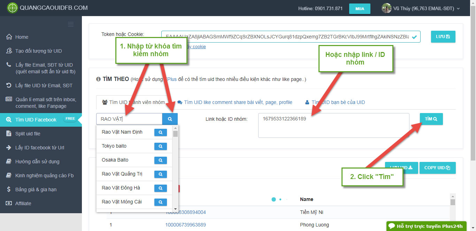Open the lấy cookie link
The image size is (476, 231).
click(197, 47)
